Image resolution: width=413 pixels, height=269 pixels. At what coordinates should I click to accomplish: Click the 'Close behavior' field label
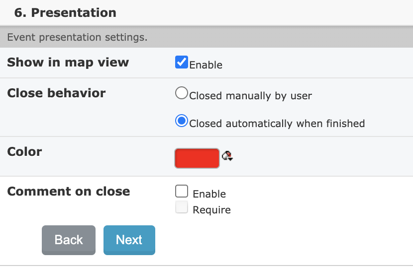pos(56,93)
